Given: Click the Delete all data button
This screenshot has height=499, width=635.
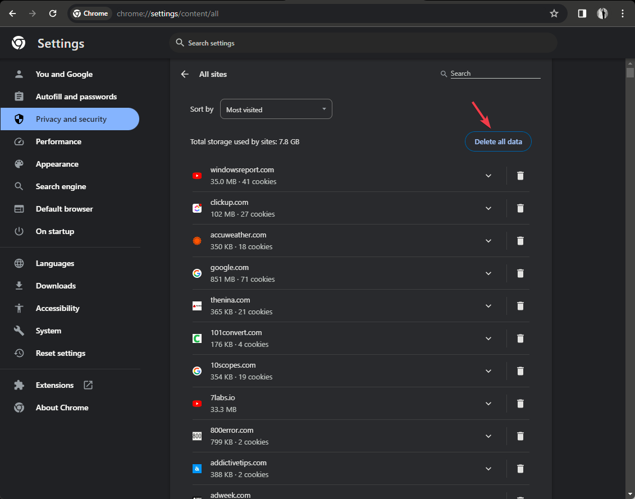Looking at the screenshot, I should [x=498, y=142].
